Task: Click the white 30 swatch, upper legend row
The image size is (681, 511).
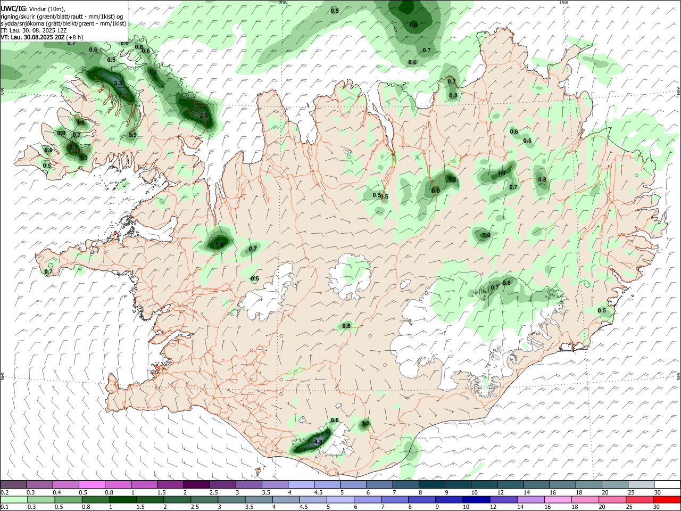Action: 667,485
